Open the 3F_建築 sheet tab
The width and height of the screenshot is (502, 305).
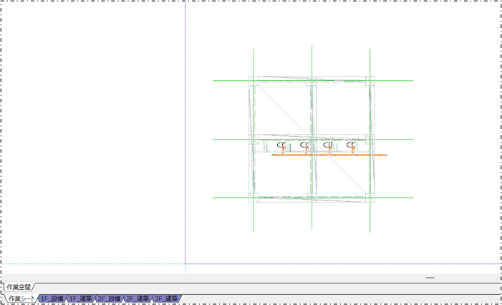(167, 299)
